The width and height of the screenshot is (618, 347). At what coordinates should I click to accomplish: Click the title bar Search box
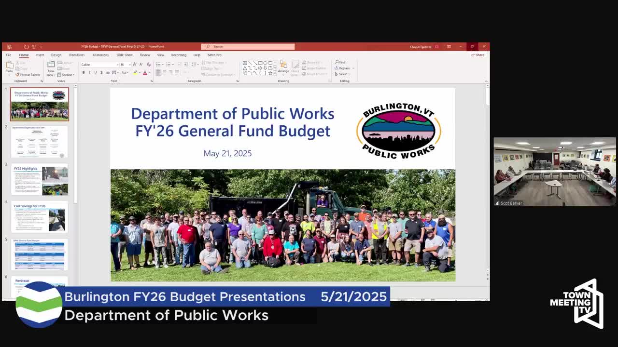click(248, 47)
